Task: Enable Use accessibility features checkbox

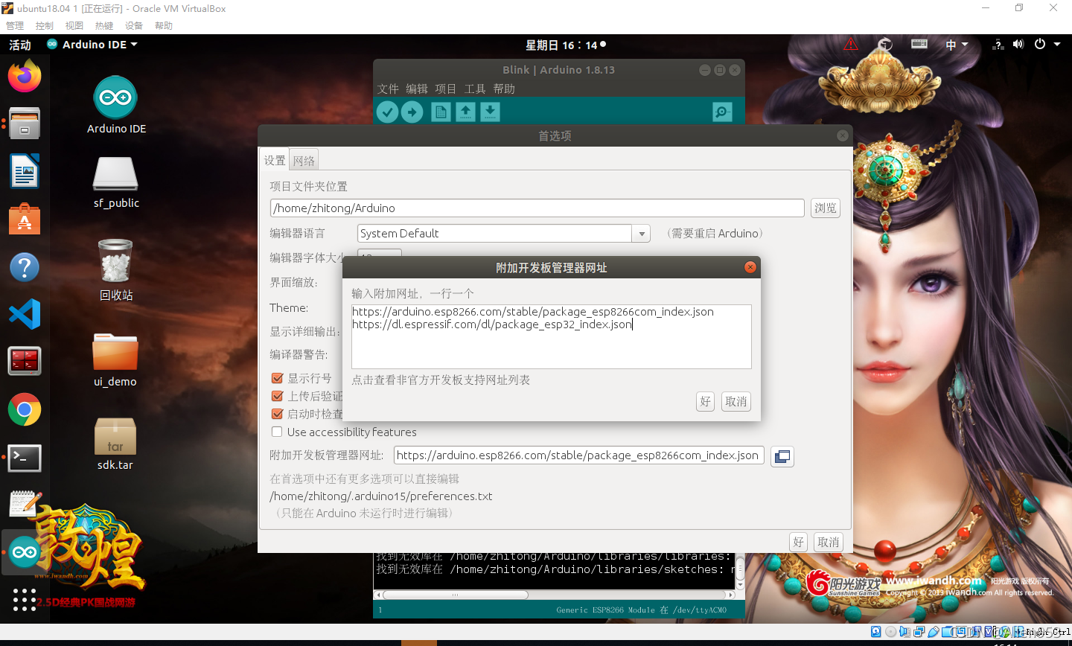Action: coord(277,432)
